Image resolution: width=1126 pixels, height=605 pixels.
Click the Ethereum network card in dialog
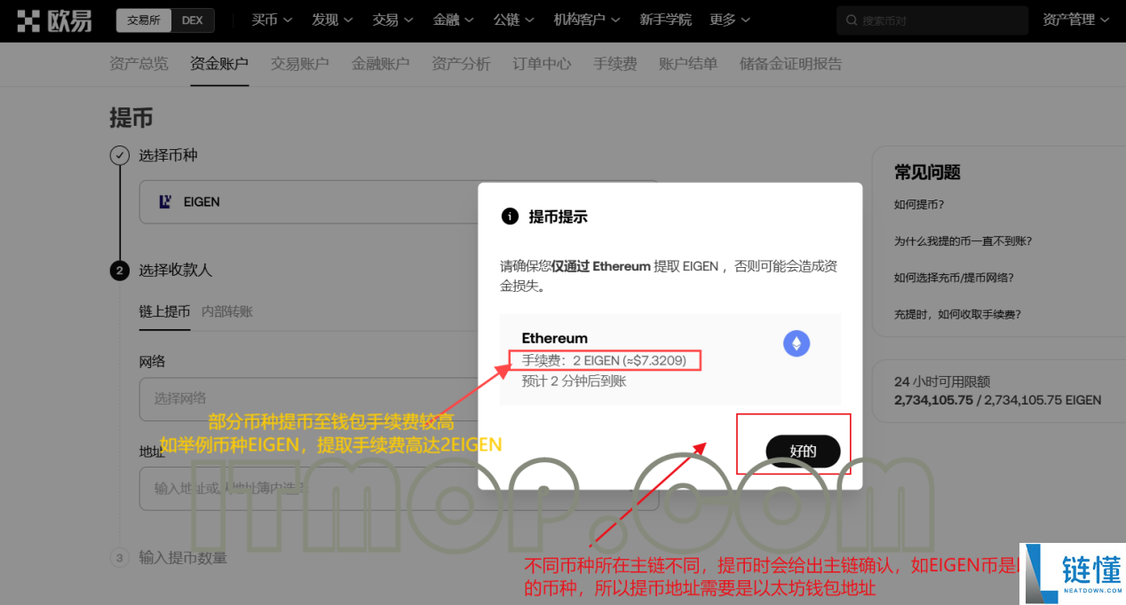point(670,359)
